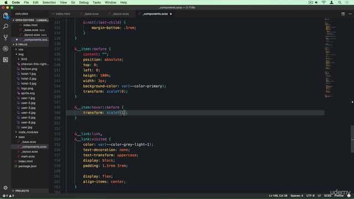Open favicon.png in the explorer

coord(29,69)
